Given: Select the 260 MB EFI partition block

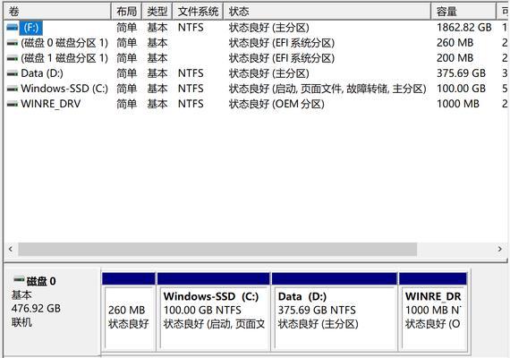Looking at the screenshot, I should 129,311.
